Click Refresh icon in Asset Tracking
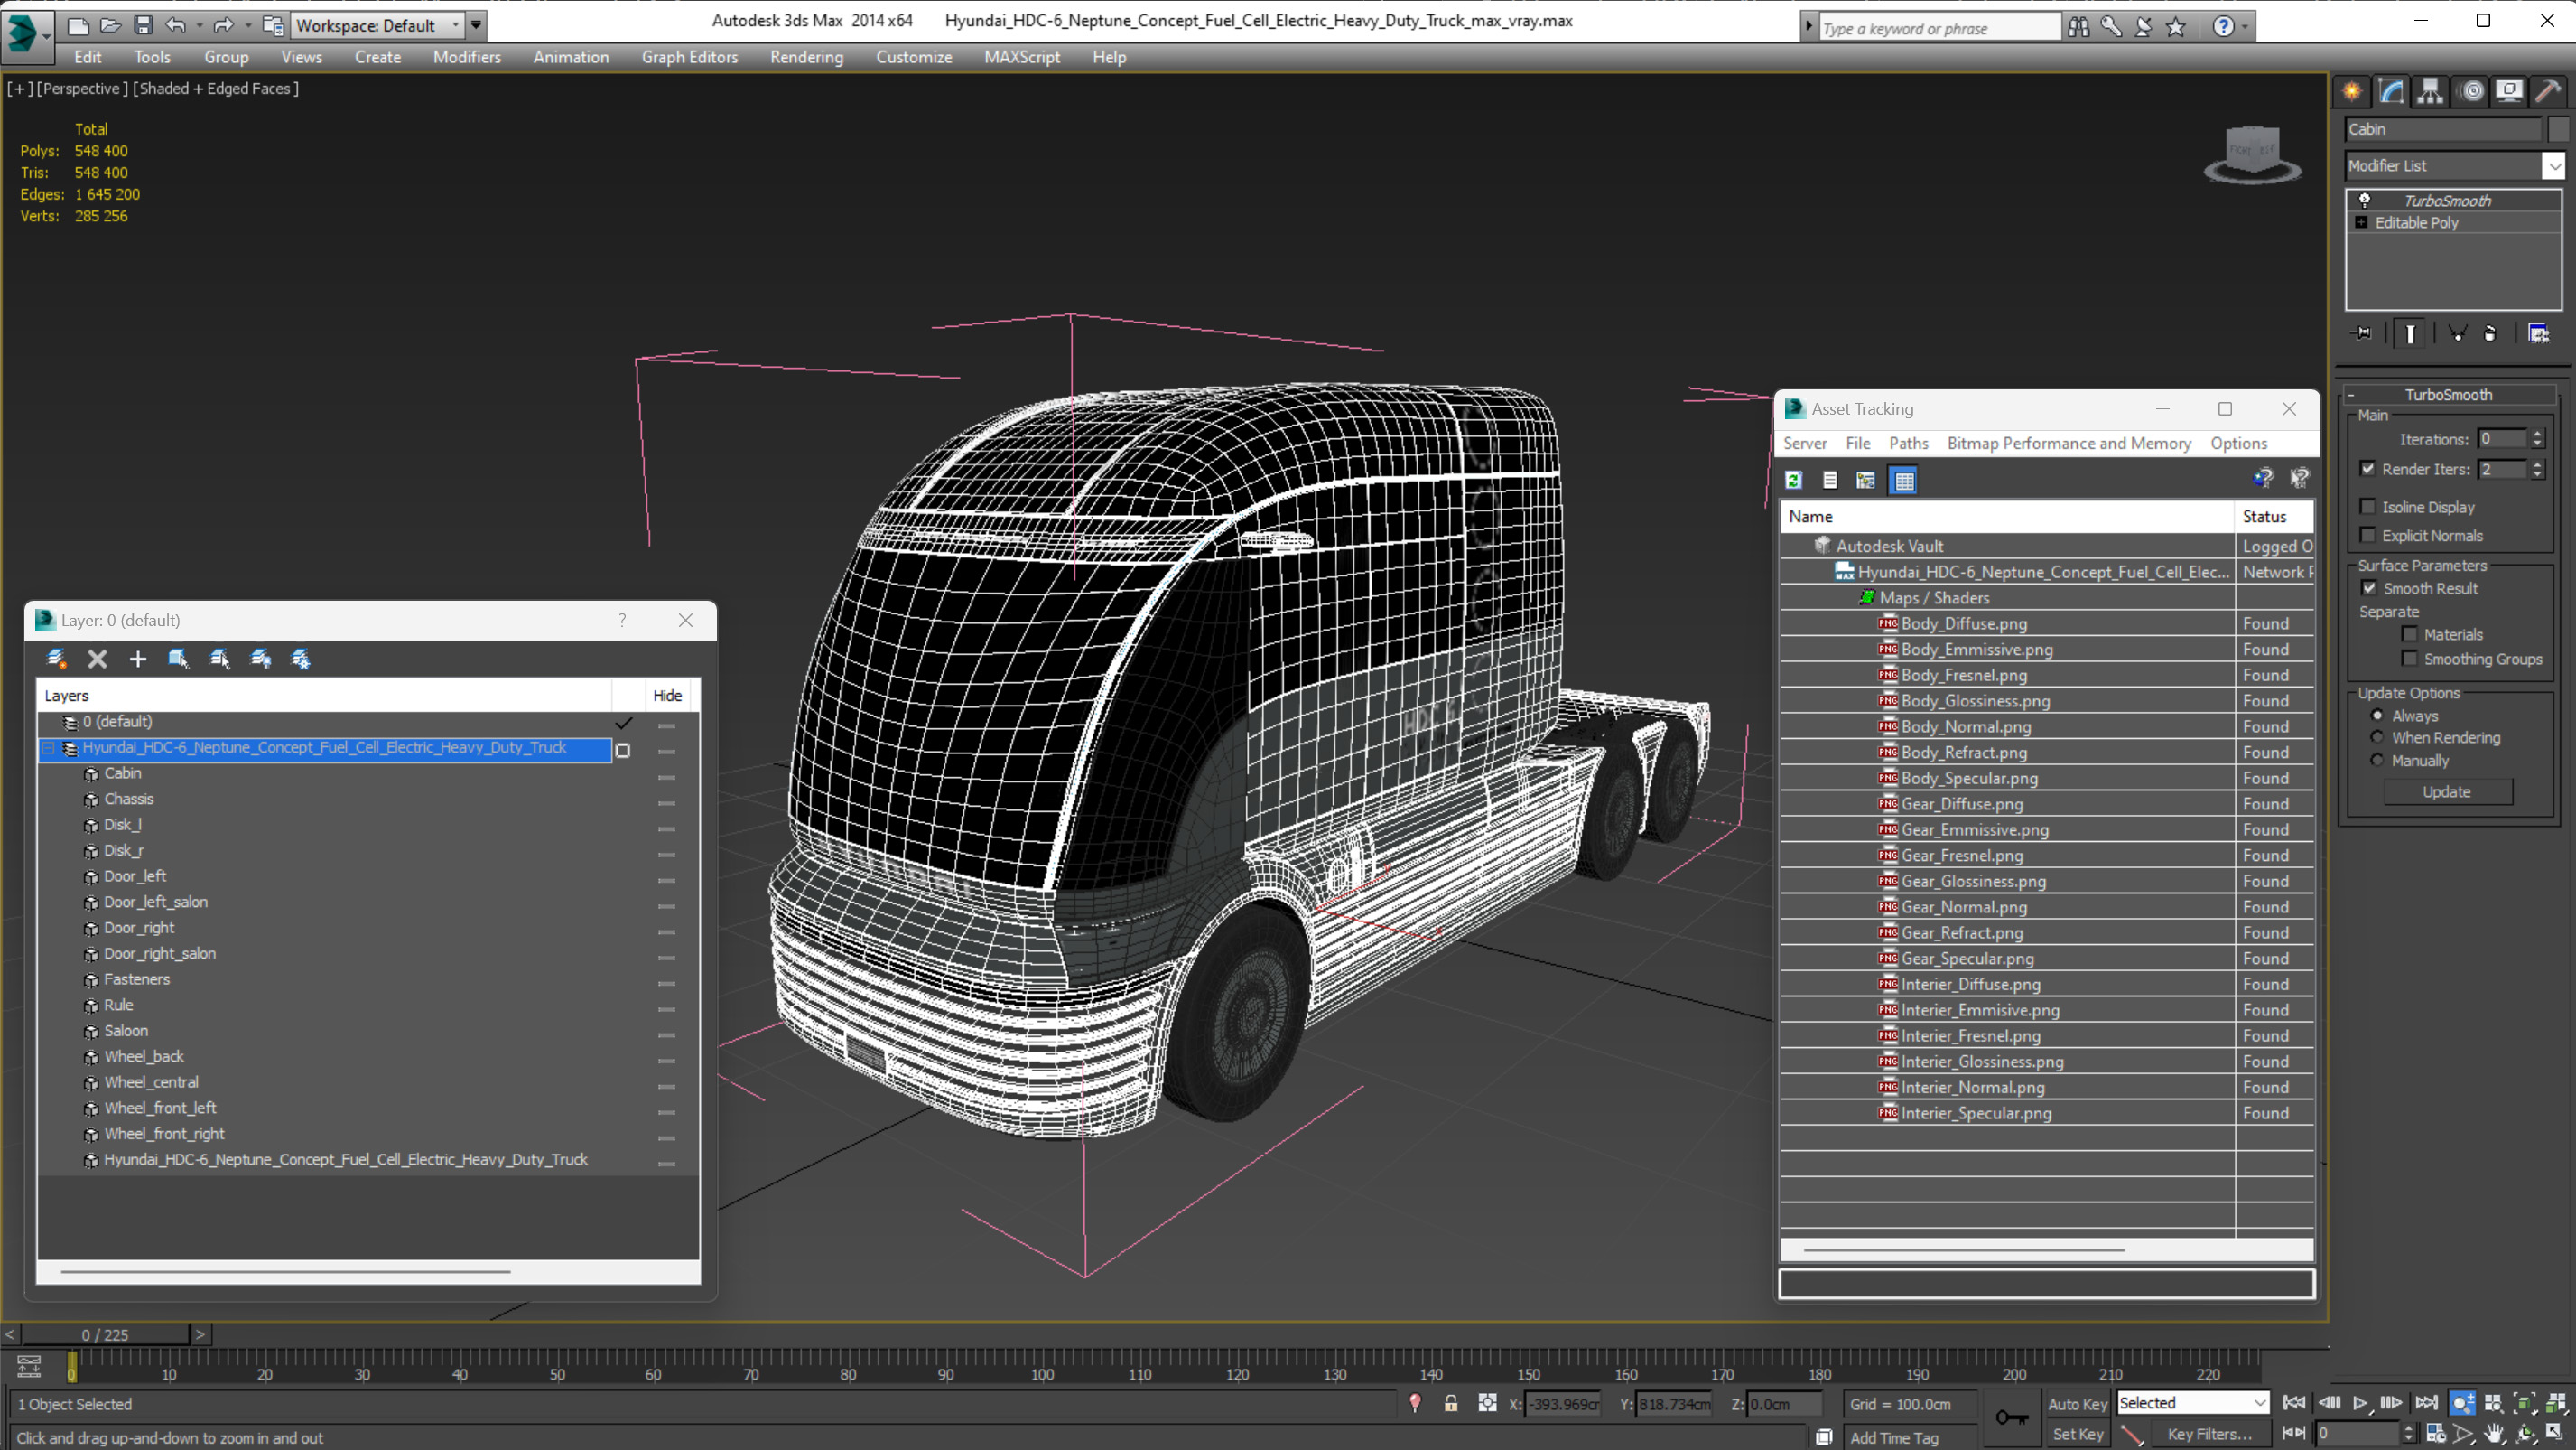The image size is (2576, 1450). coord(1794,481)
